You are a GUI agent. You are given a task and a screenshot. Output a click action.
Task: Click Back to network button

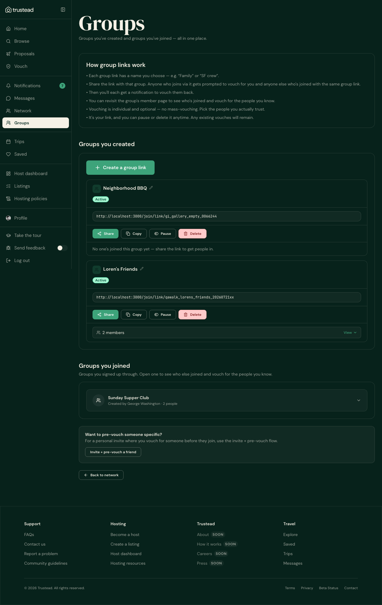click(101, 475)
